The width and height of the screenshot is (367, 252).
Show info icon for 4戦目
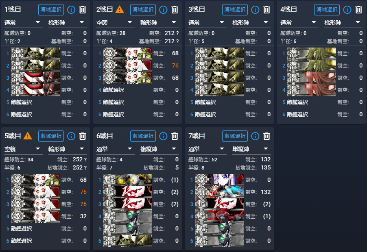coord(347,10)
